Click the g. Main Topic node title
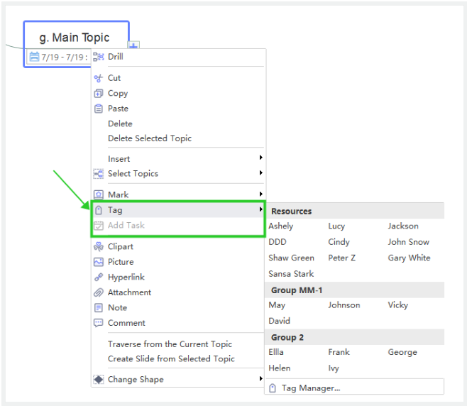The height and width of the screenshot is (406, 467). [75, 38]
